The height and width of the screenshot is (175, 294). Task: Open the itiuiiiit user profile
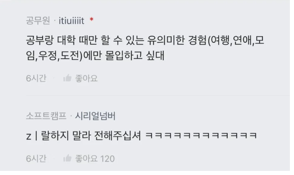[x=72, y=21]
